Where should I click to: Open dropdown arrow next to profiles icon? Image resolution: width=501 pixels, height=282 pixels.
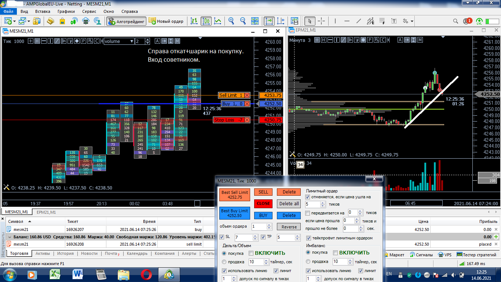[x=29, y=21]
